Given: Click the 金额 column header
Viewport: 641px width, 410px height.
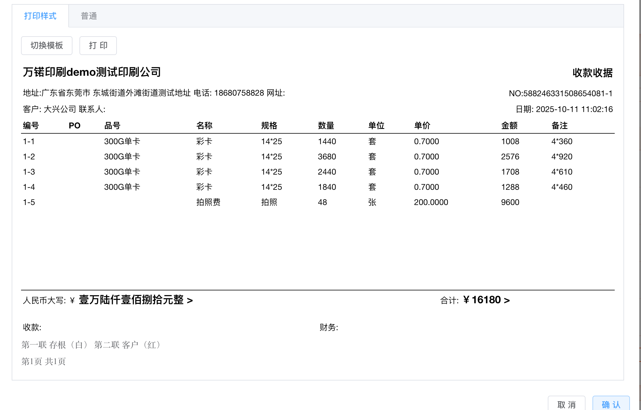Looking at the screenshot, I should tap(509, 126).
